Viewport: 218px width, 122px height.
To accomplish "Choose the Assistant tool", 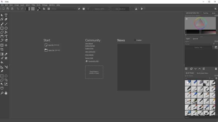I will (x=2, y=67).
